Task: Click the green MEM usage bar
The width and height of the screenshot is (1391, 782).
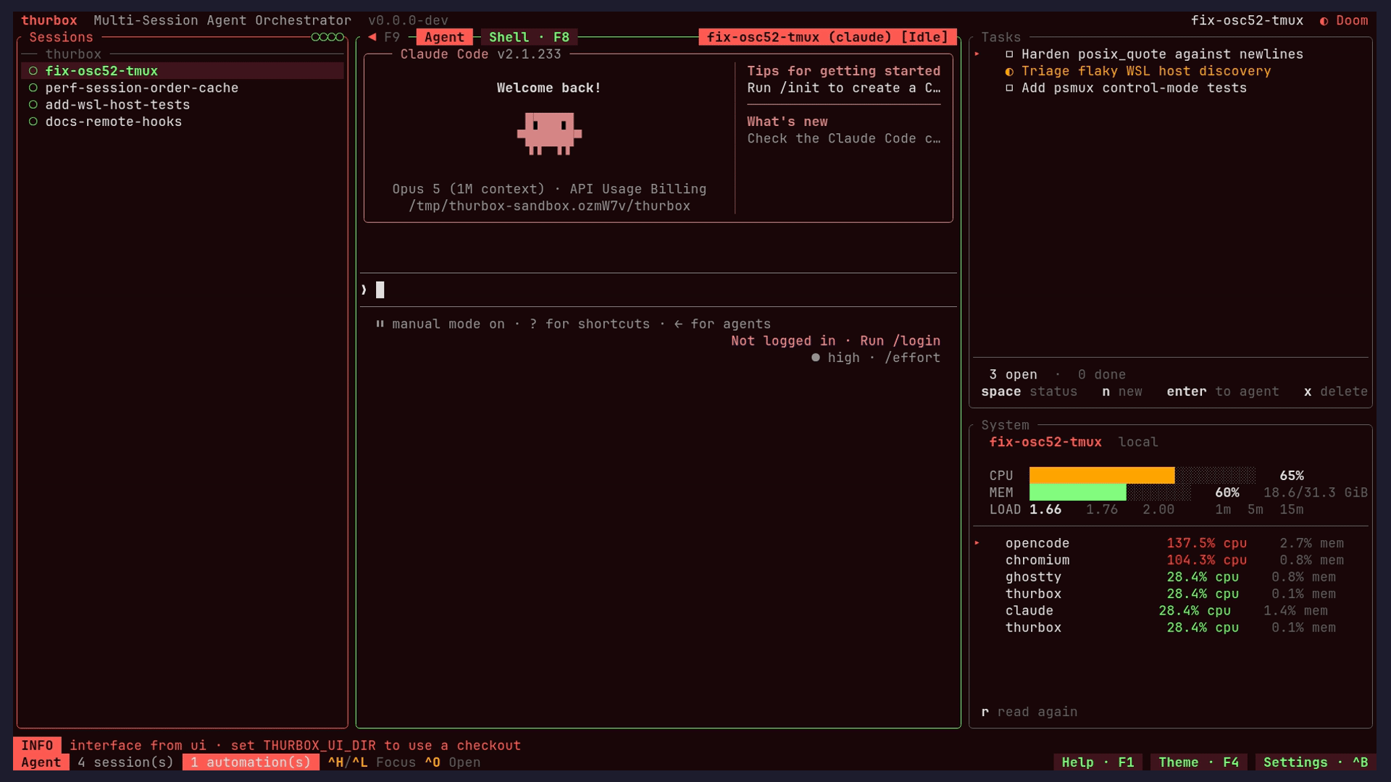Action: (x=1078, y=492)
